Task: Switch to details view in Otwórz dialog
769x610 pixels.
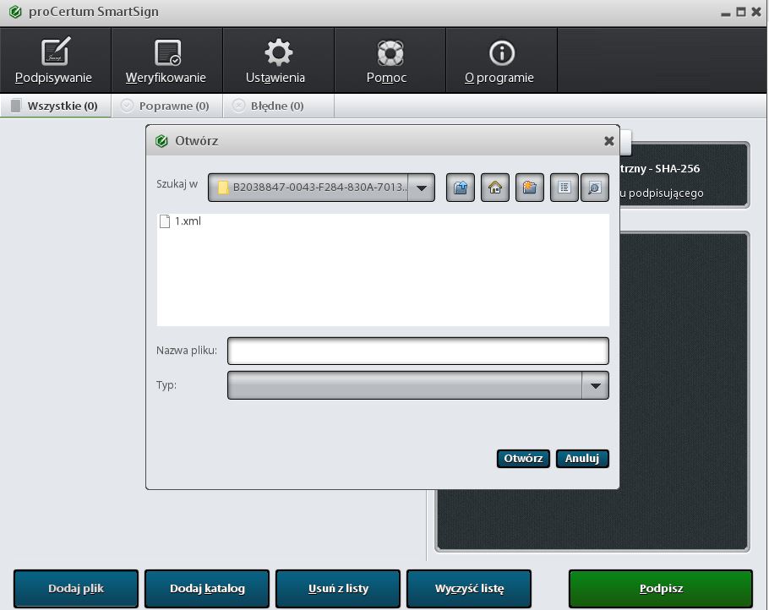Action: tap(594, 188)
